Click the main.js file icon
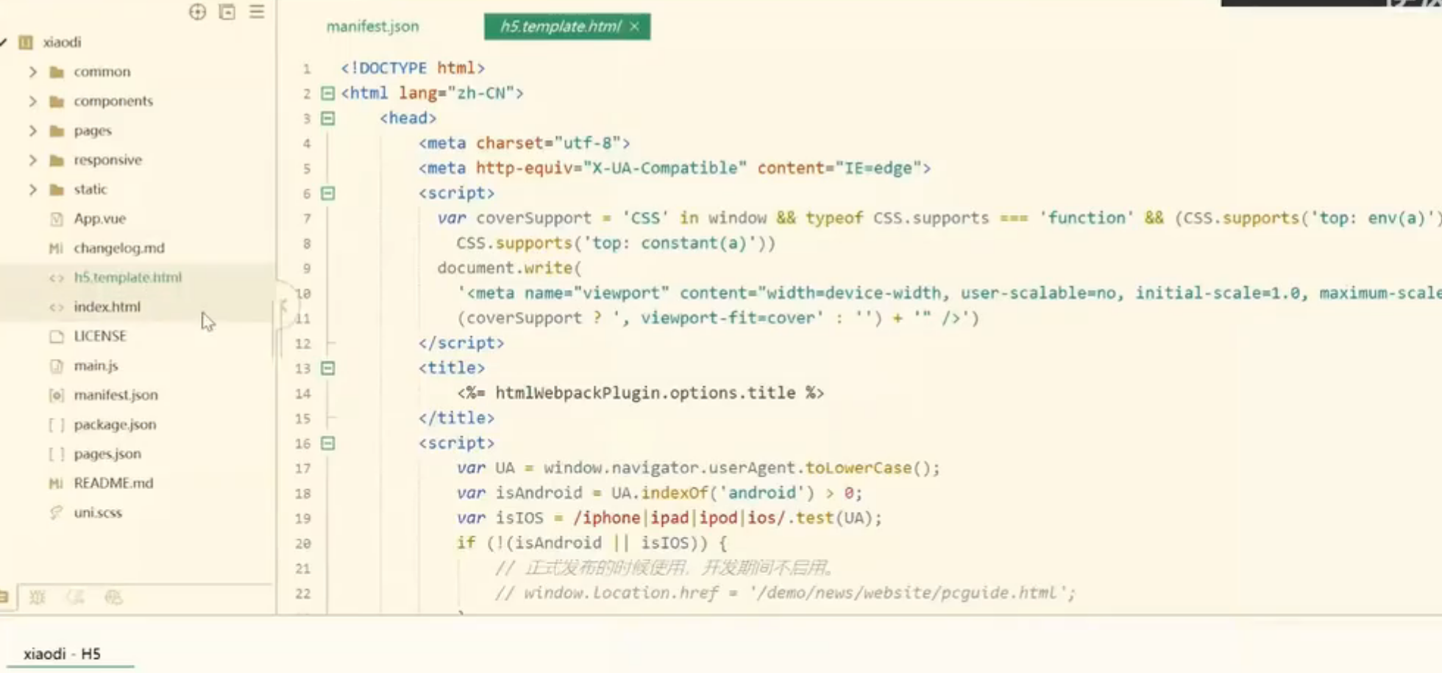Image resolution: width=1442 pixels, height=673 pixels. [x=57, y=366]
